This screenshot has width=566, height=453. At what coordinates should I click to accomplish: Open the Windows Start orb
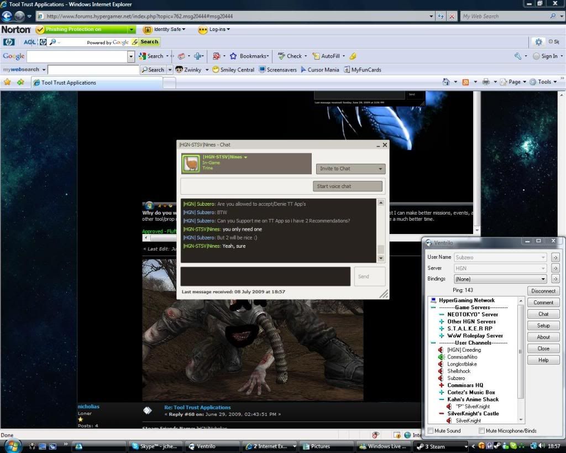pos(12,446)
